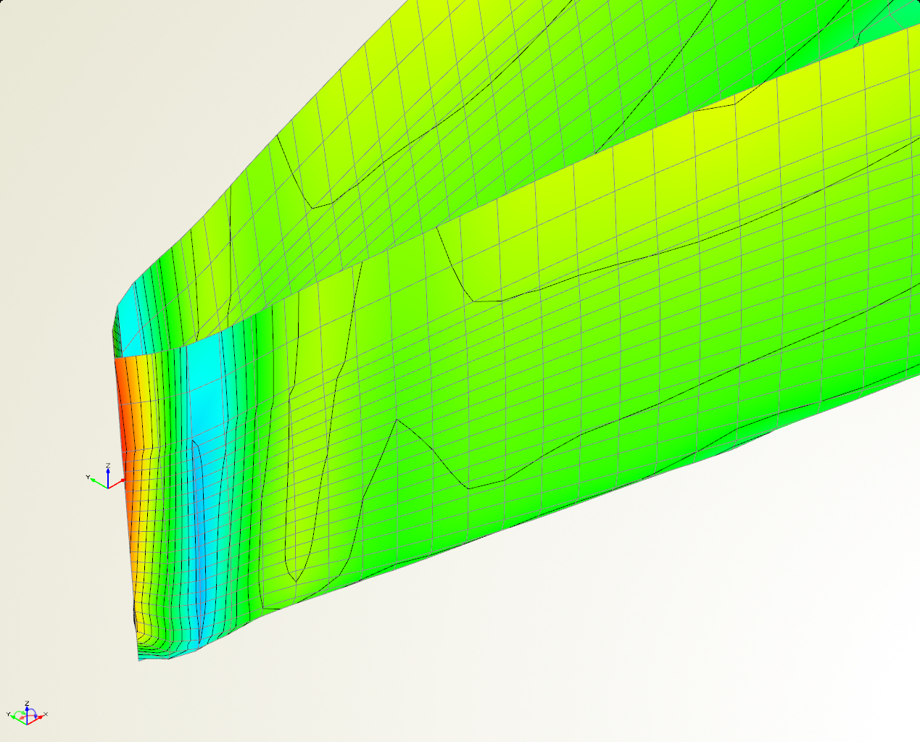Select the bottom tip corner of the mesh
This screenshot has height=742, width=920.
[140, 659]
